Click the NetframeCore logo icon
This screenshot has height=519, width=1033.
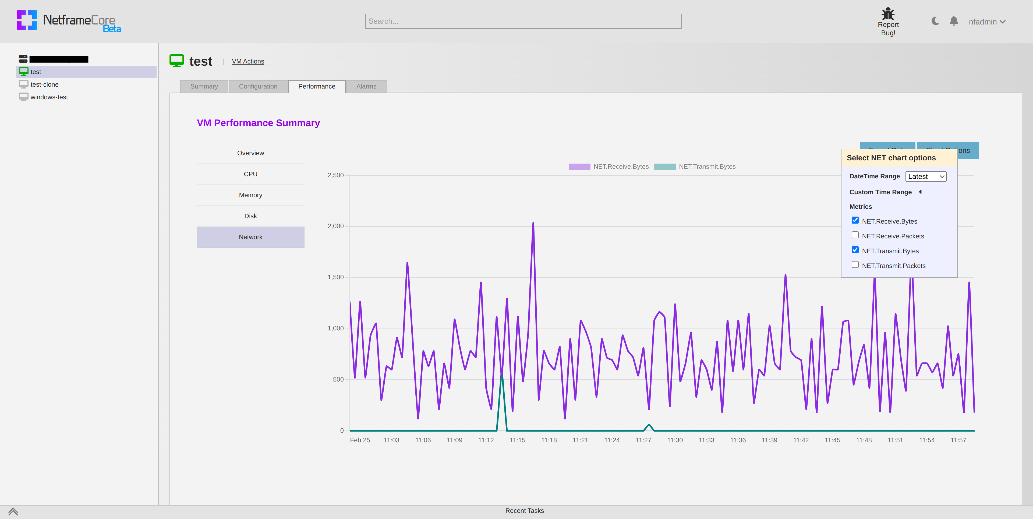27,20
